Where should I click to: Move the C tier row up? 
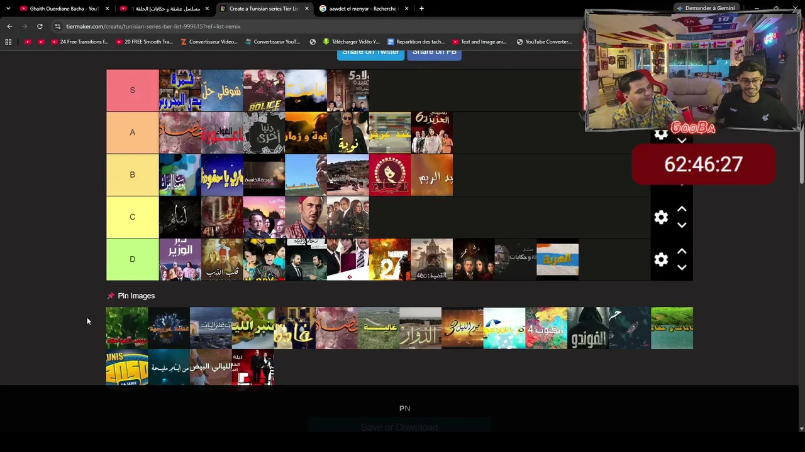[x=682, y=209]
